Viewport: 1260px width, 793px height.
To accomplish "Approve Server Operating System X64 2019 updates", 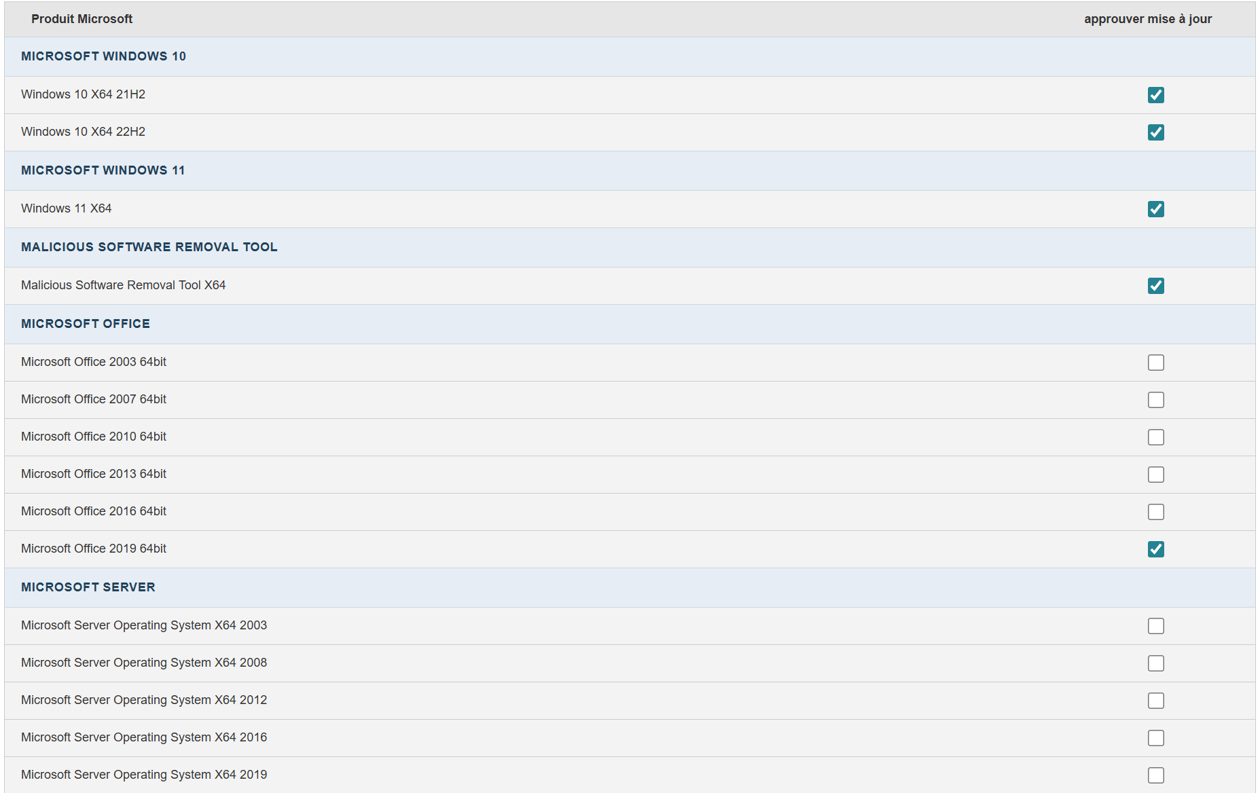I will pos(1155,775).
